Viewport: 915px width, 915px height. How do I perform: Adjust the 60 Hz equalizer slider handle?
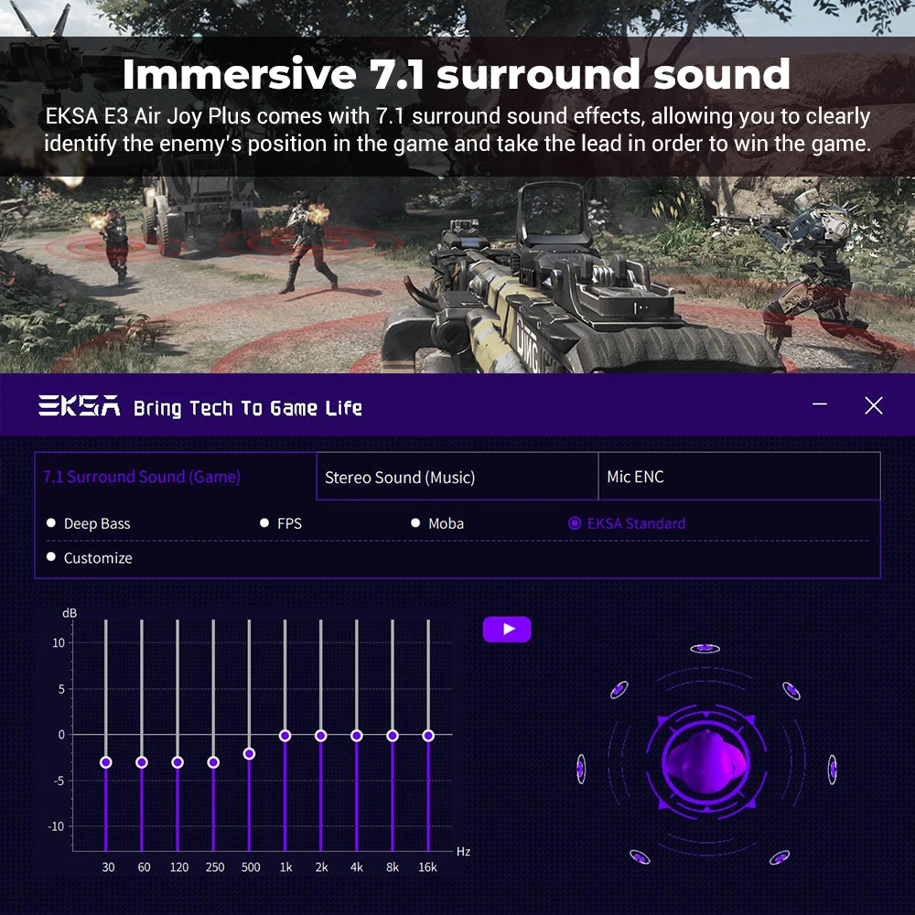coord(142,762)
